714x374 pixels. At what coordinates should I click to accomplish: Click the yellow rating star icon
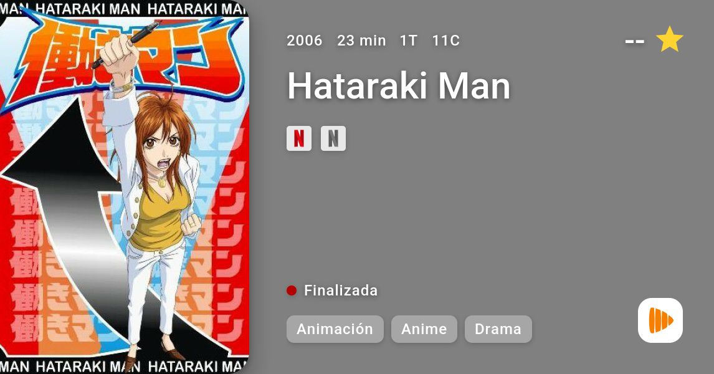point(669,40)
